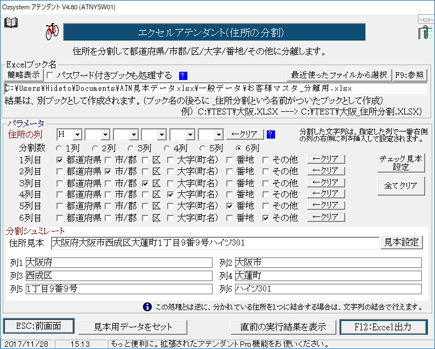Open fourth address column dropdown
Viewport: 435px width, 349px height.
pyautogui.click(x=162, y=135)
